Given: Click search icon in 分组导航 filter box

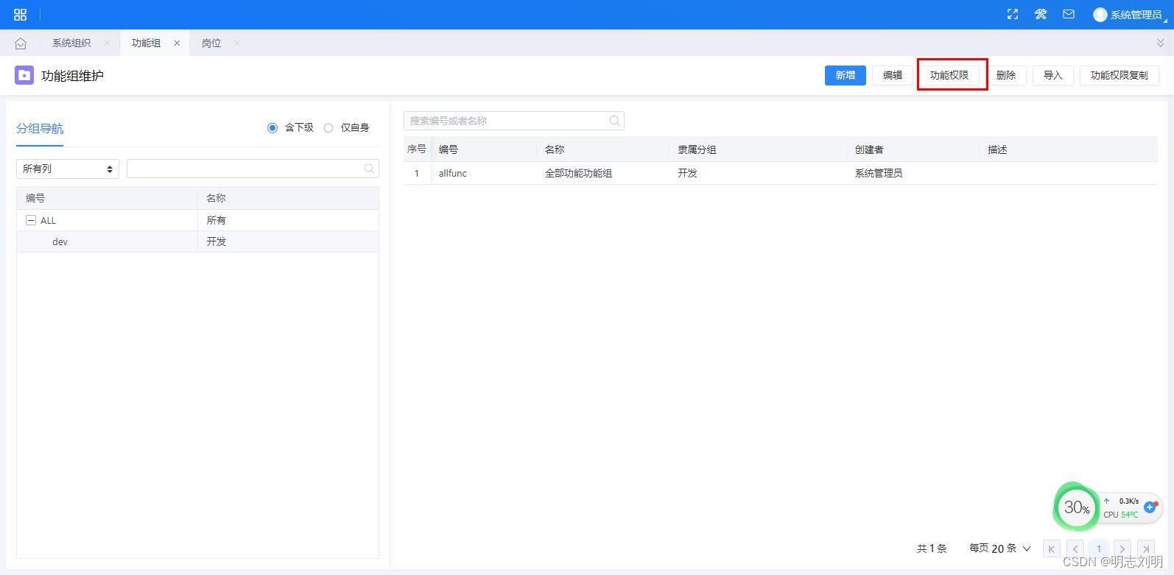Looking at the screenshot, I should coord(369,169).
